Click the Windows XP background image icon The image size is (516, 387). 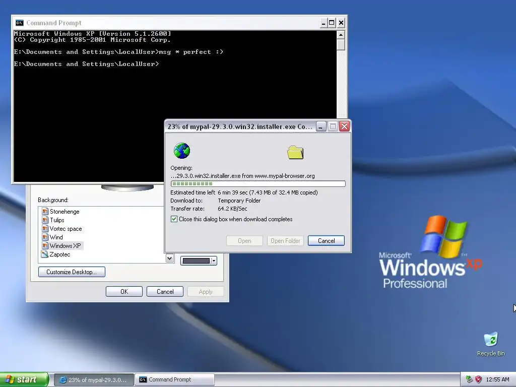click(45, 245)
